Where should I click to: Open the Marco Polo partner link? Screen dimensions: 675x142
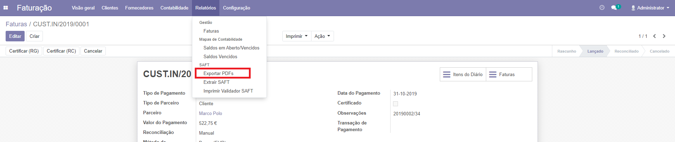pyautogui.click(x=210, y=113)
